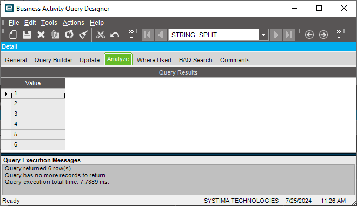Go to first record navigation button

click(147, 35)
